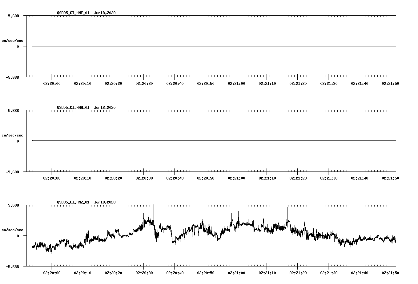Viewport: 418px width, 284px height.
Task: Click the 5.688 upper limit of HNZ plot
Action: [14, 205]
